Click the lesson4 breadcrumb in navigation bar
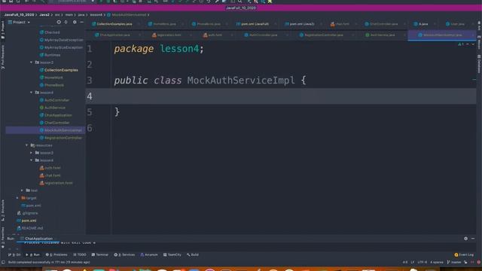Screen dimensions: 482x271 (x=96, y=15)
